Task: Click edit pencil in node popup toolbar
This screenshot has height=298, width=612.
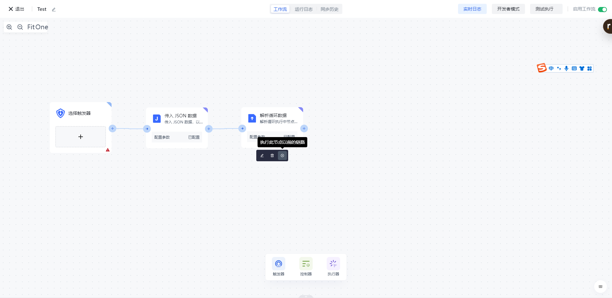Action: [262, 156]
